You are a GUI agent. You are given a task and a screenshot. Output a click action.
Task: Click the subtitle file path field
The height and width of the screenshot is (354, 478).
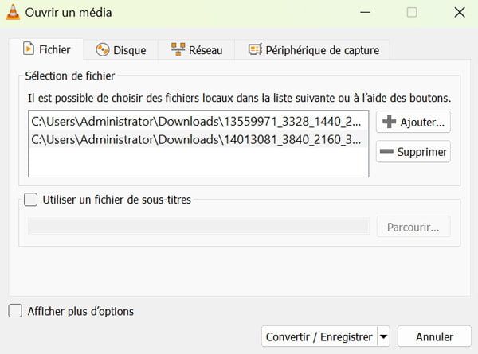click(x=198, y=227)
